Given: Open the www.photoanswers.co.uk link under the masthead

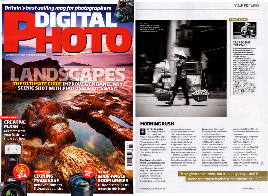Looking at the screenshot, I should 26,55.
